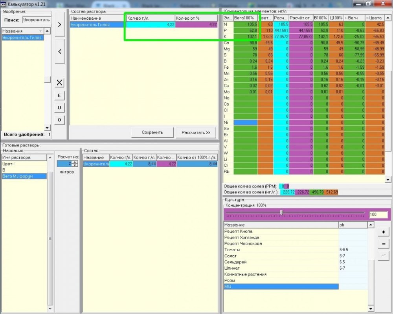This screenshot has height=314, width=393.
Task: Select Рецепт Чеснокова culture
Action: [x=281, y=244]
